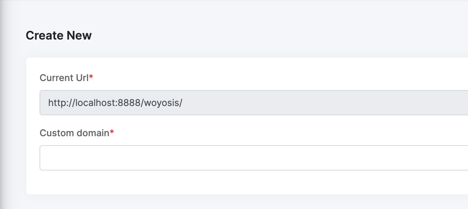Click the empty Custom domain input field

[x=253, y=158]
